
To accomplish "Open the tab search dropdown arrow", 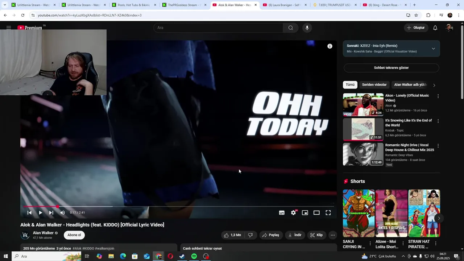I will tap(5, 5).
